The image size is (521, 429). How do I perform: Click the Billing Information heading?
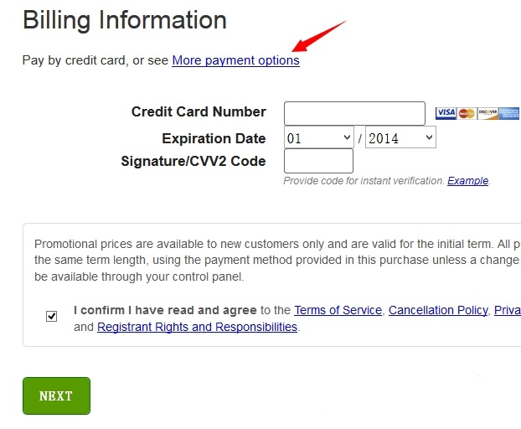(x=125, y=20)
